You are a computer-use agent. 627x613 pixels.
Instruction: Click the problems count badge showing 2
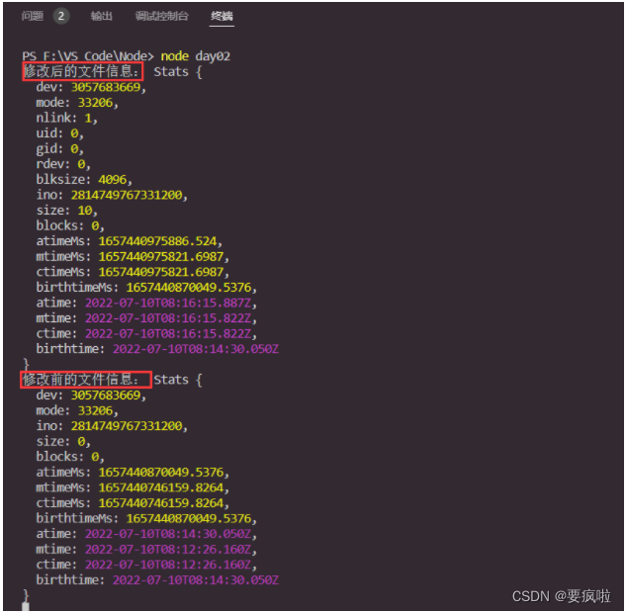tap(61, 16)
